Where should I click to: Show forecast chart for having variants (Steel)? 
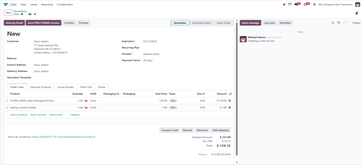[x=86, y=108]
